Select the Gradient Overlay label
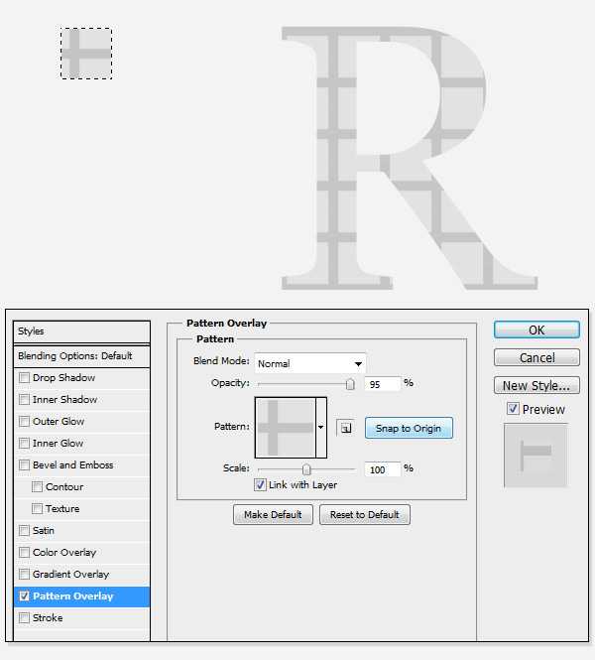Screen dimensions: 595x660 click(x=70, y=575)
